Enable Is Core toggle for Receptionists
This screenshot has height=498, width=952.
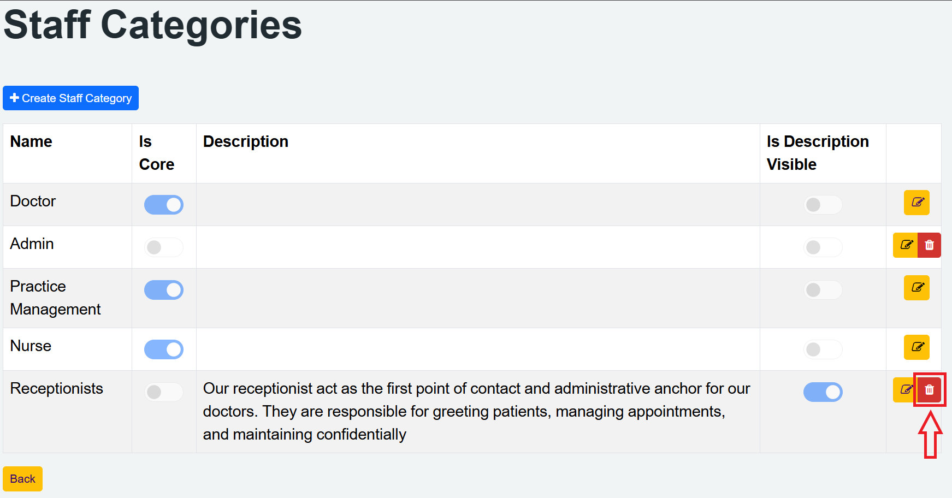pyautogui.click(x=164, y=392)
